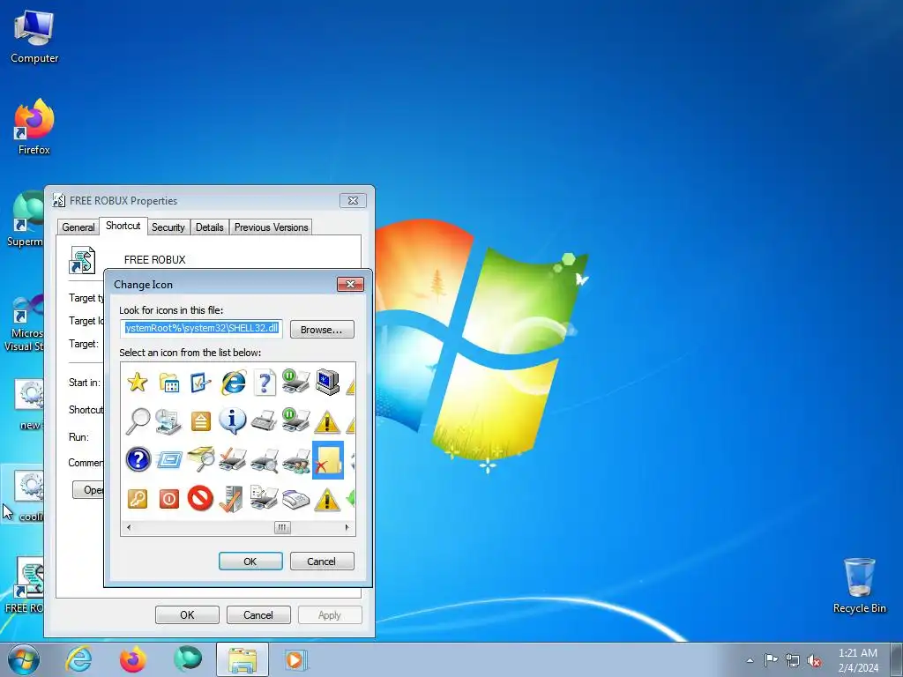Select the blue run window icon
The height and width of the screenshot is (677, 903).
click(x=168, y=459)
